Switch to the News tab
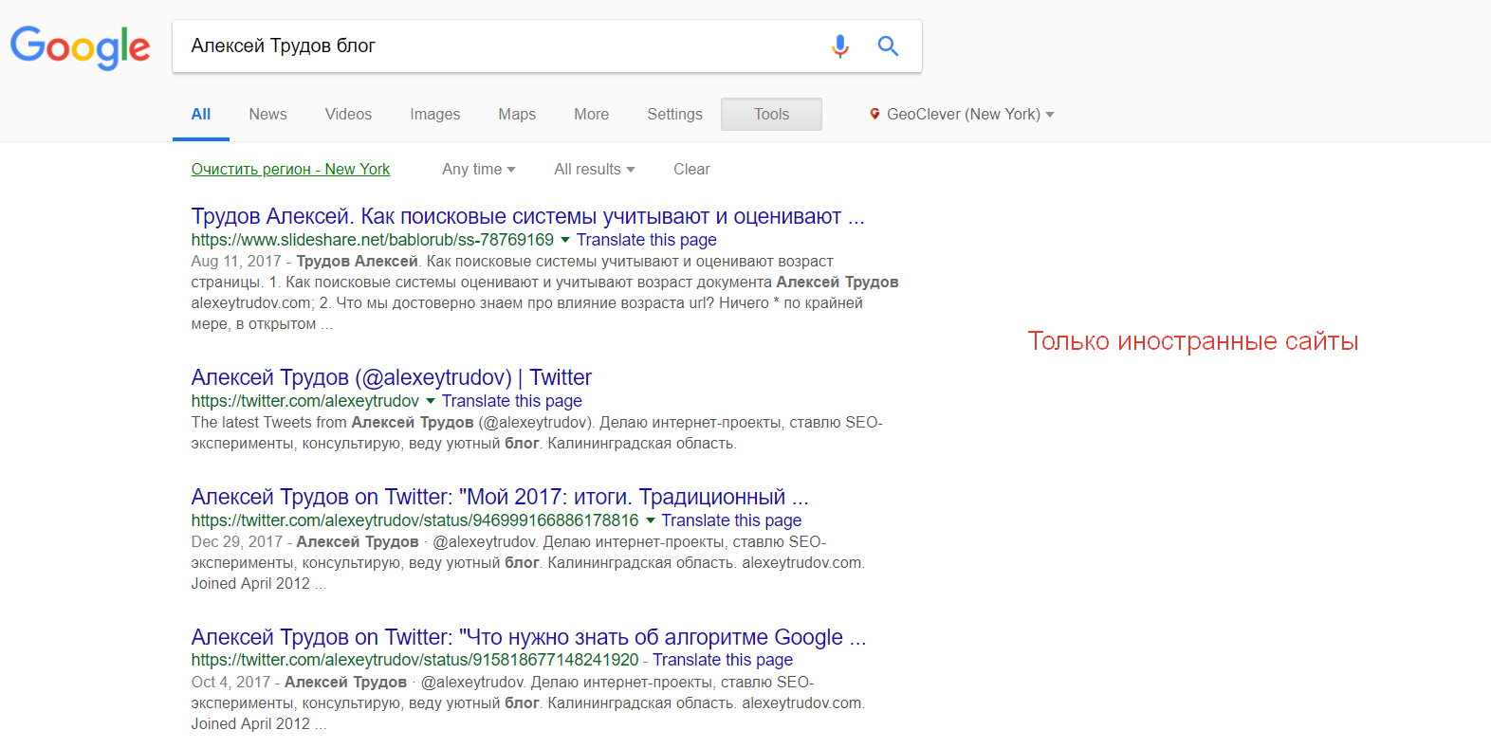Image resolution: width=1491 pixels, height=748 pixels. [267, 114]
